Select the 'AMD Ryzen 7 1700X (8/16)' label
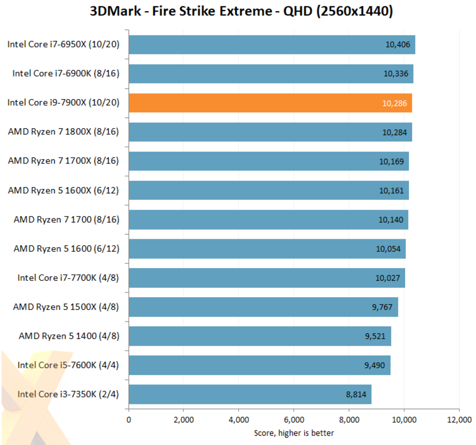Screen dimensions: 476x445 pyautogui.click(x=63, y=161)
